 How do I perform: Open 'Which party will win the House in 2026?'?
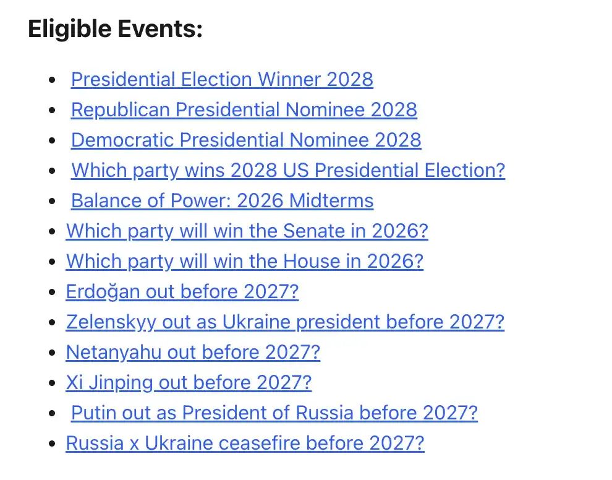(244, 262)
